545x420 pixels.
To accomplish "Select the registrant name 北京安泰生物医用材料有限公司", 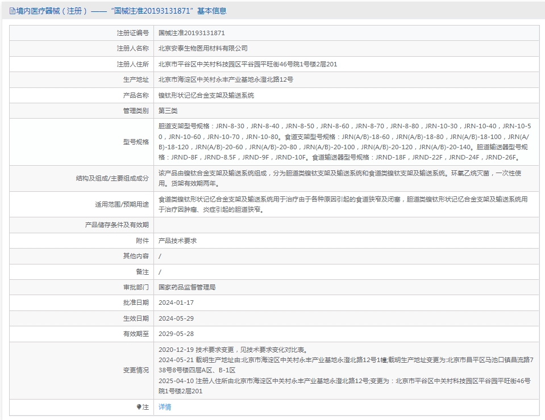I will [203, 49].
